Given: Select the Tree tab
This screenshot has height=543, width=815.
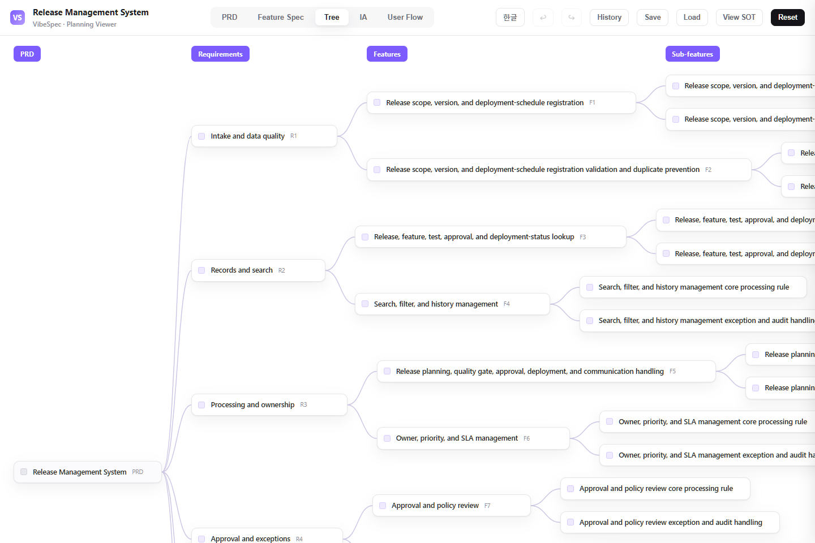Looking at the screenshot, I should coord(332,18).
